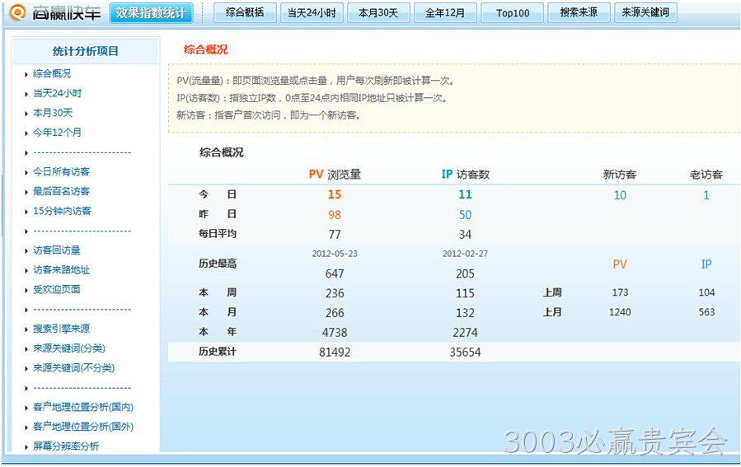Click the date 2012-02-27
This screenshot has height=467, width=741.
[x=465, y=254]
